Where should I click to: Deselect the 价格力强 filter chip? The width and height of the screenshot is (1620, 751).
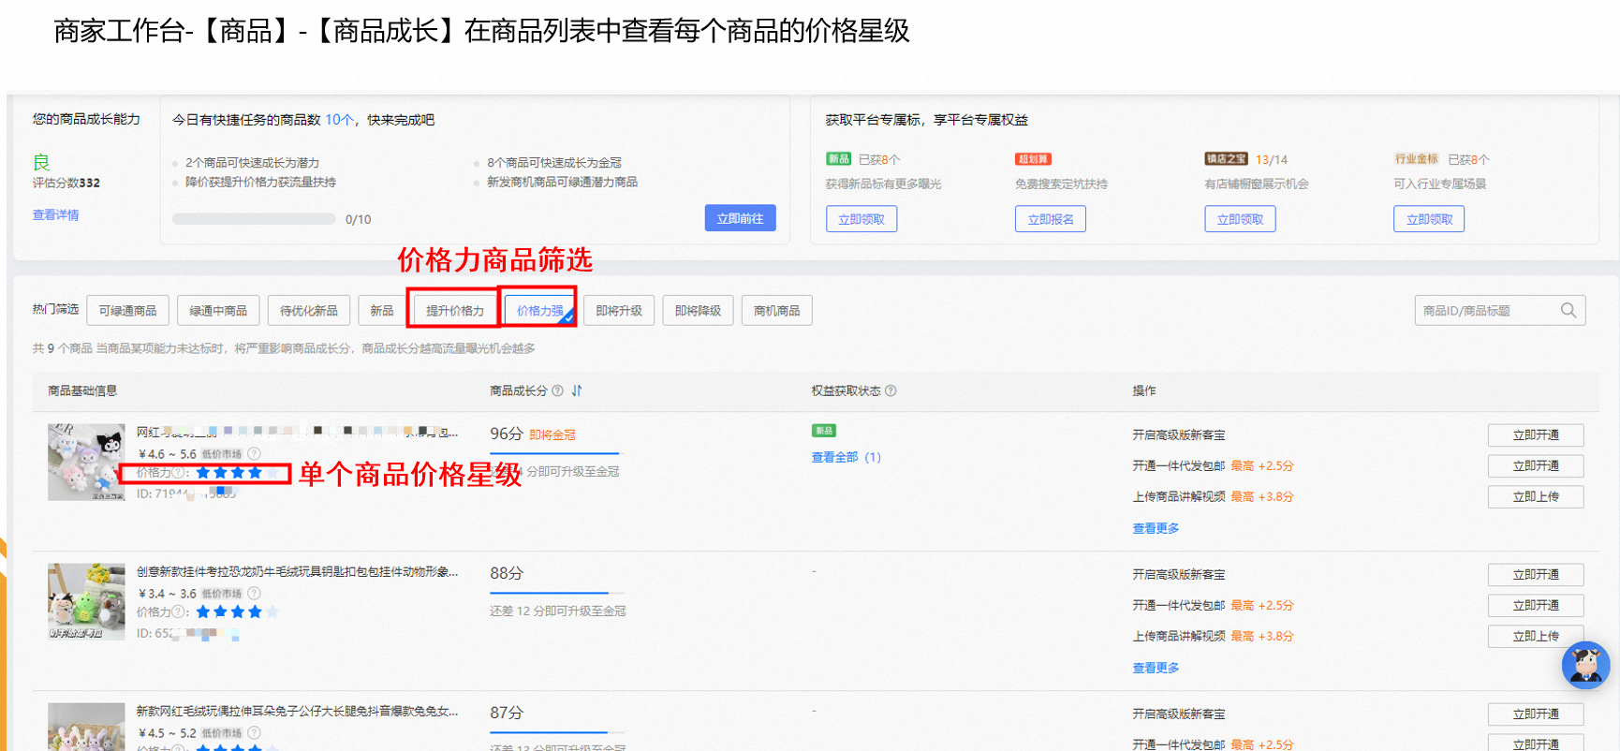click(540, 310)
